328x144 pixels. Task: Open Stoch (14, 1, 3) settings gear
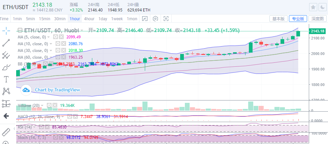pyautogui.click(x=56, y=138)
